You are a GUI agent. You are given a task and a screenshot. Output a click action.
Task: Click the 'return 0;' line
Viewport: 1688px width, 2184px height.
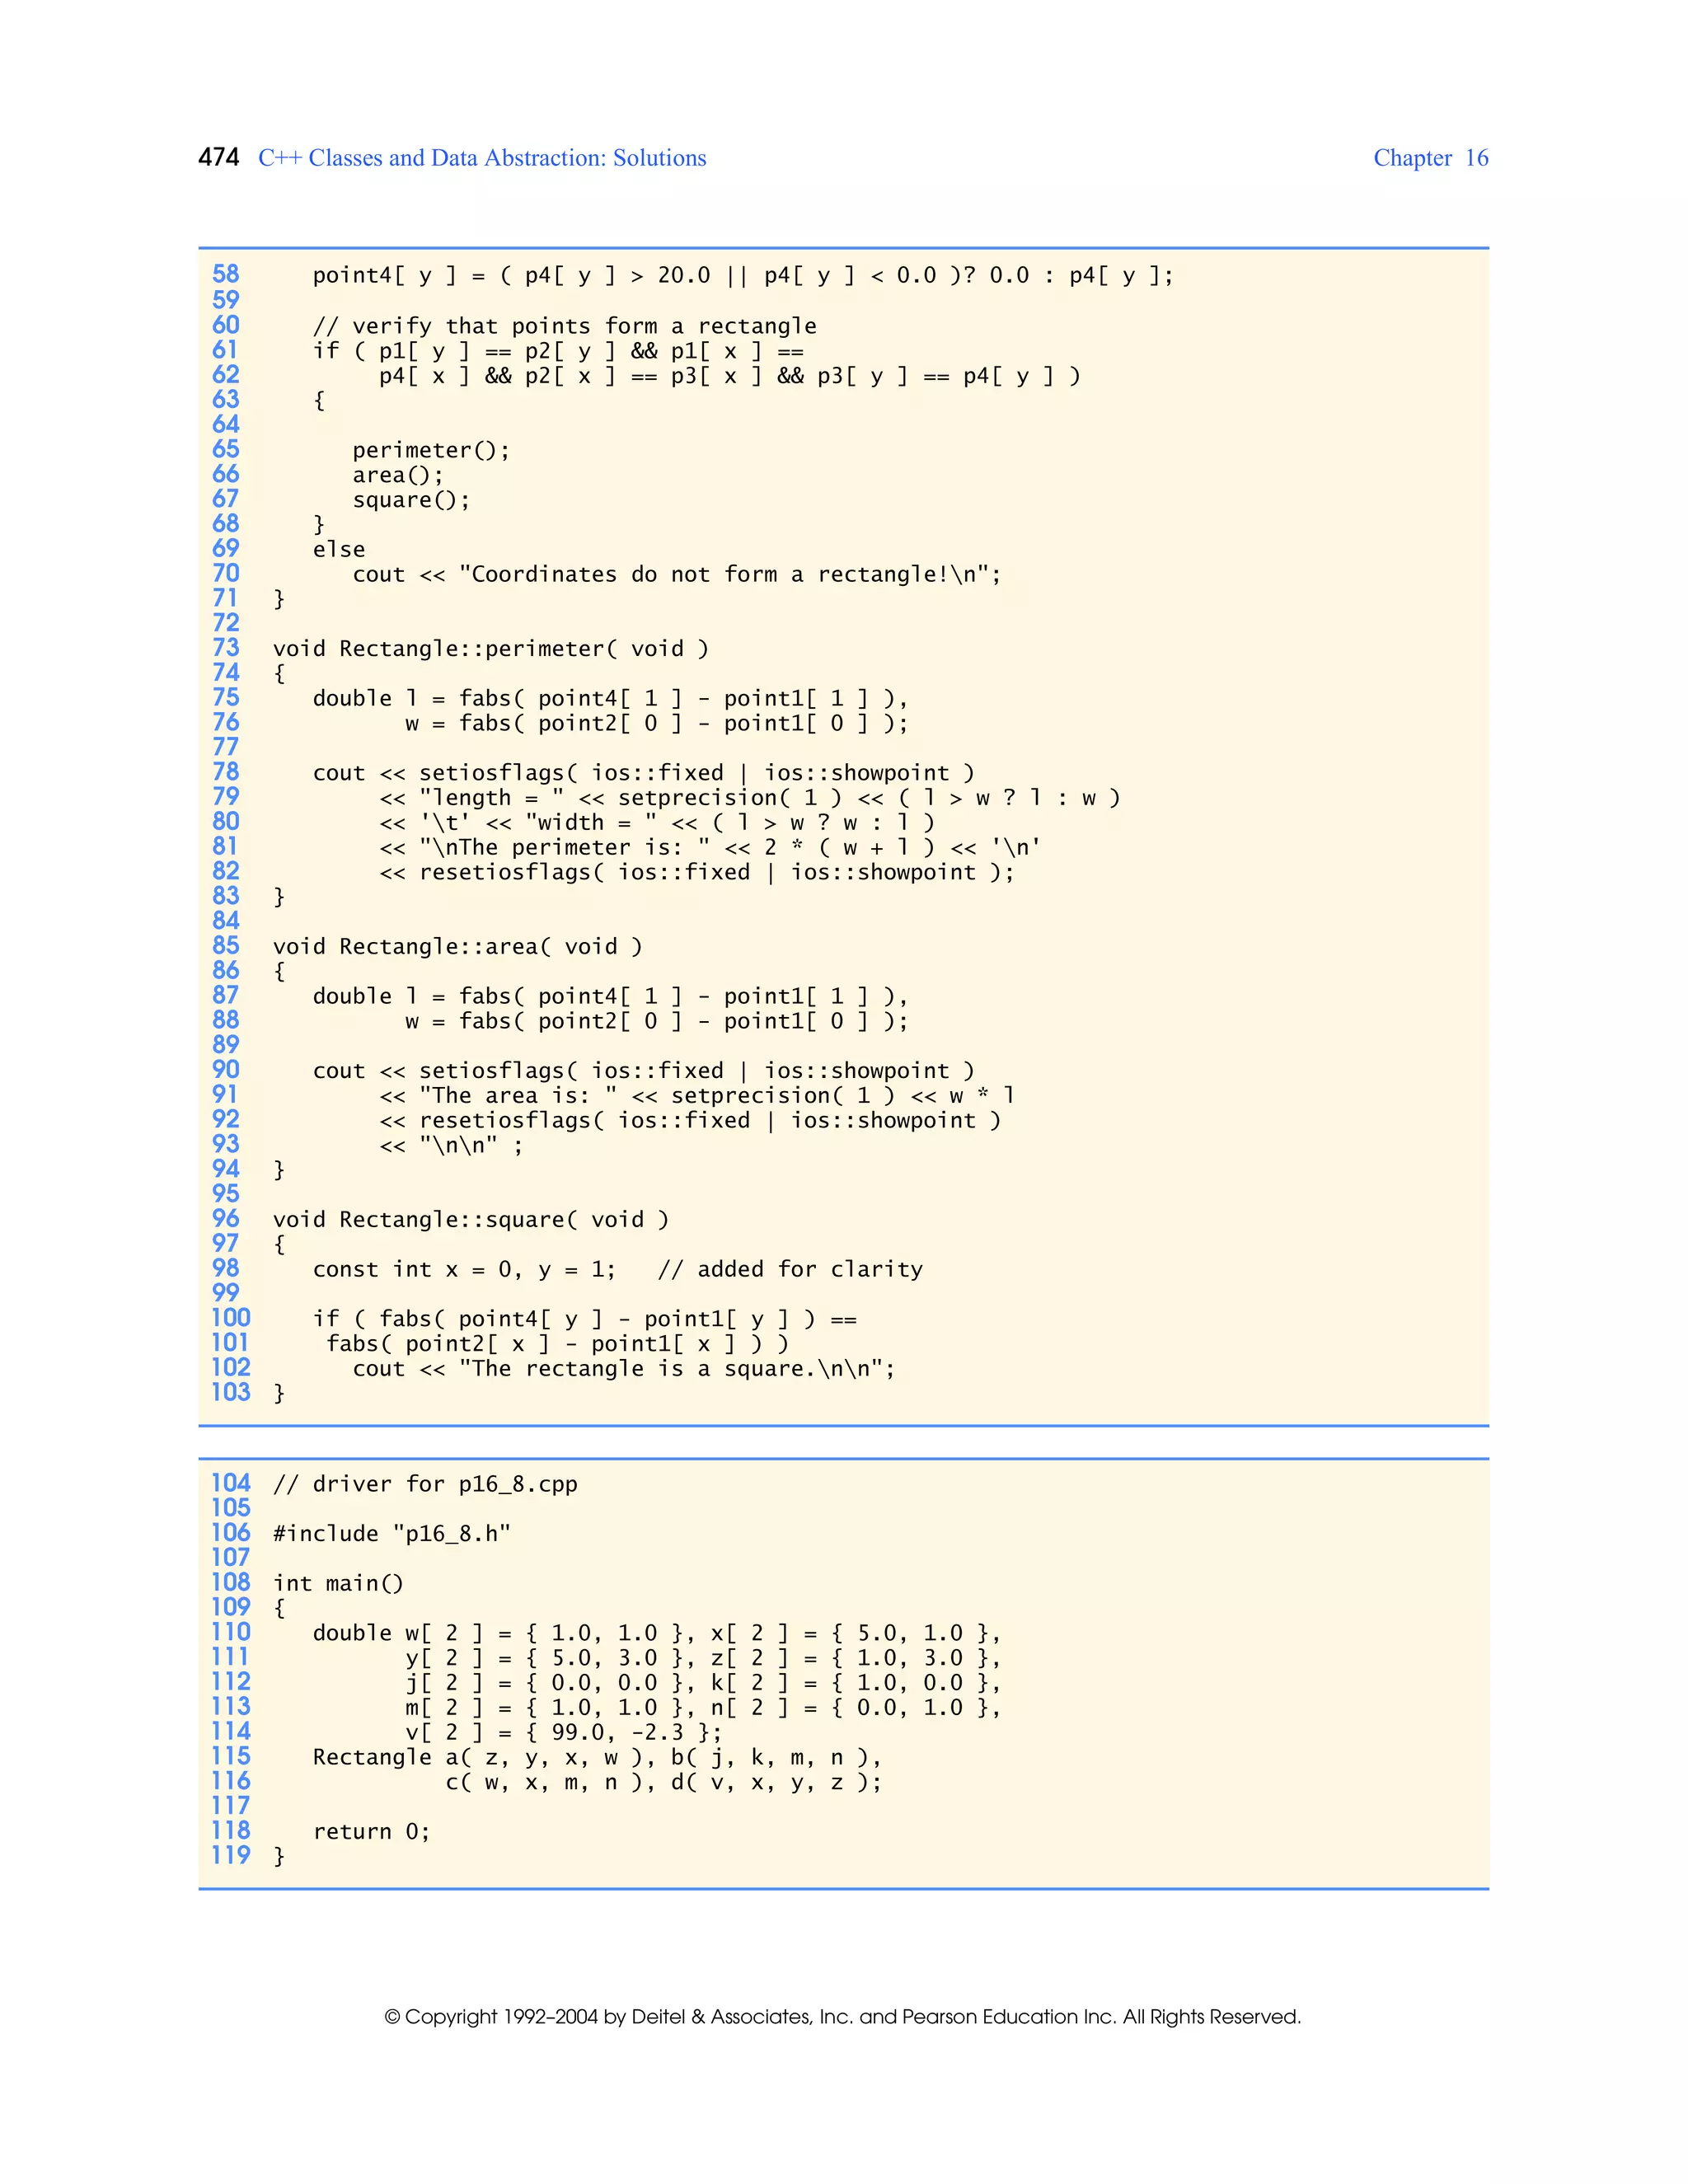[371, 1831]
